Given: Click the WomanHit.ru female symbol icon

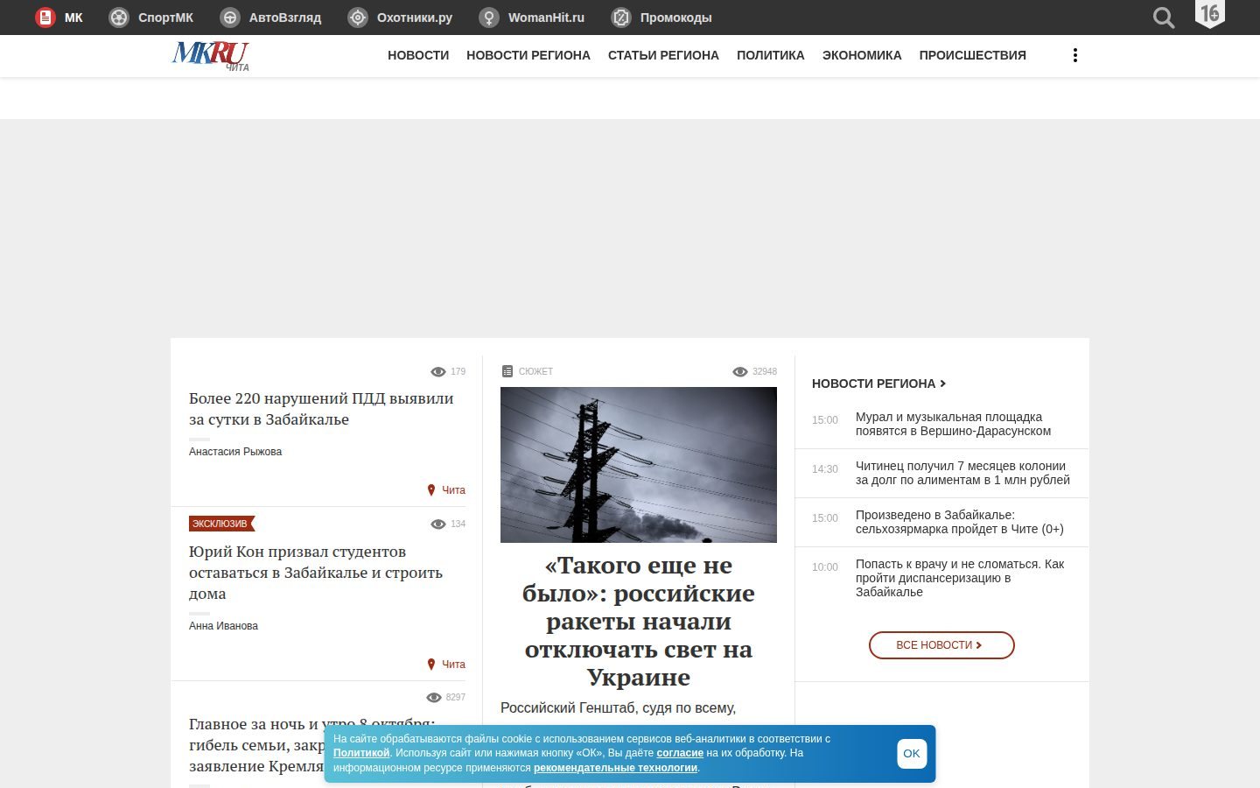Looking at the screenshot, I should pyautogui.click(x=489, y=18).
